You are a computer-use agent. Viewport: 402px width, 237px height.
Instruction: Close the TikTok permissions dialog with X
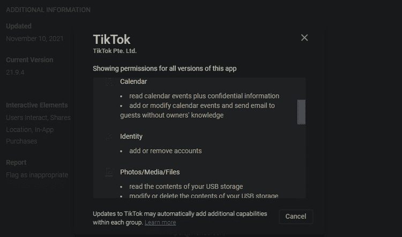304,38
